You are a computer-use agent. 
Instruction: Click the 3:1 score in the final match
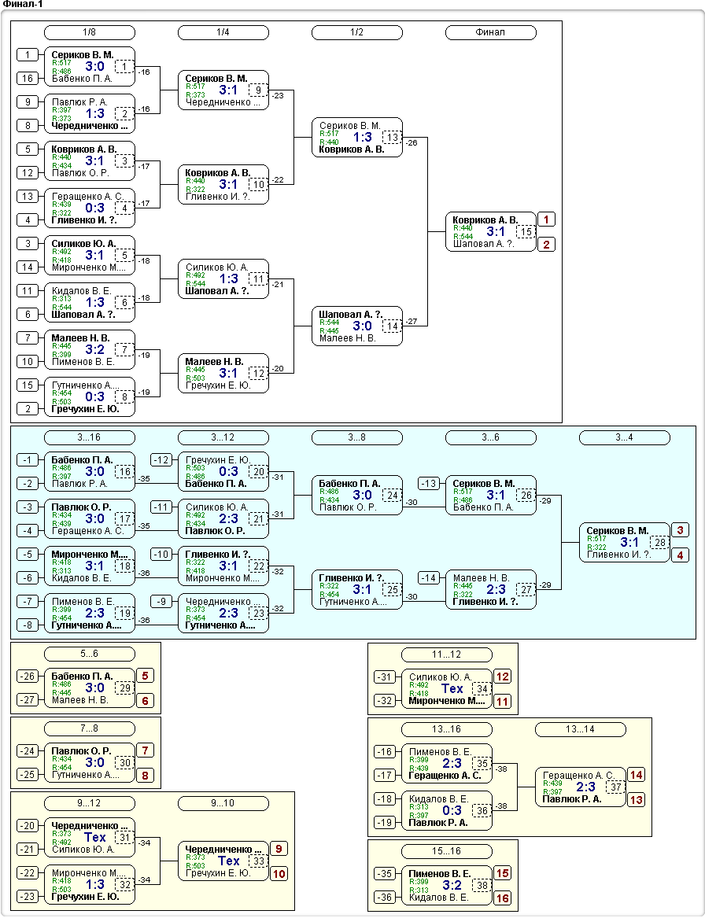click(496, 232)
